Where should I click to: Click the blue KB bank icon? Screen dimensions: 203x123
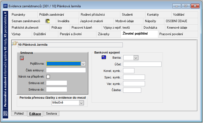point(104,57)
